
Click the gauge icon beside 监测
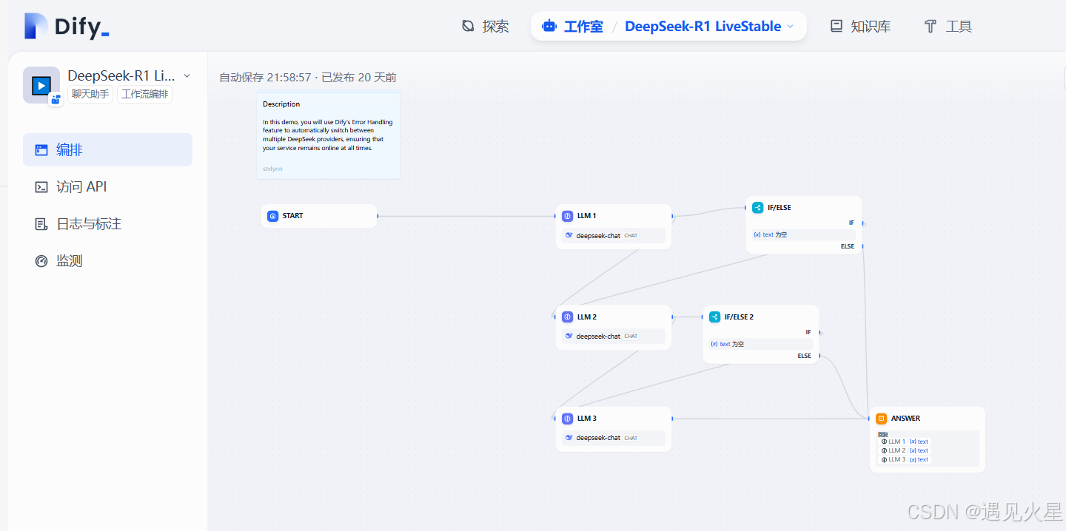(41, 261)
